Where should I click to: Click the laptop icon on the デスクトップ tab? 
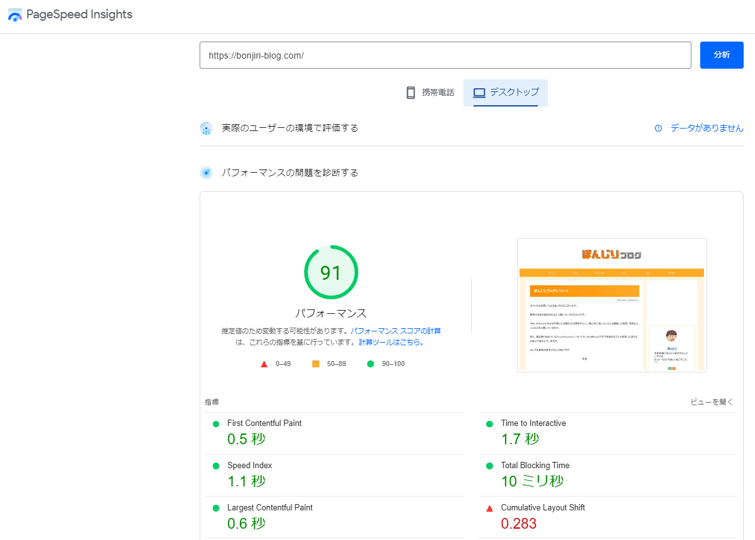[480, 92]
